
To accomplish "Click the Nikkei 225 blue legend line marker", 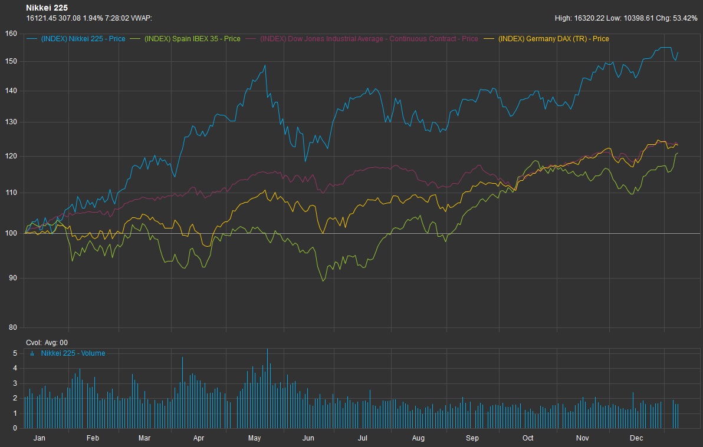I will point(32,39).
